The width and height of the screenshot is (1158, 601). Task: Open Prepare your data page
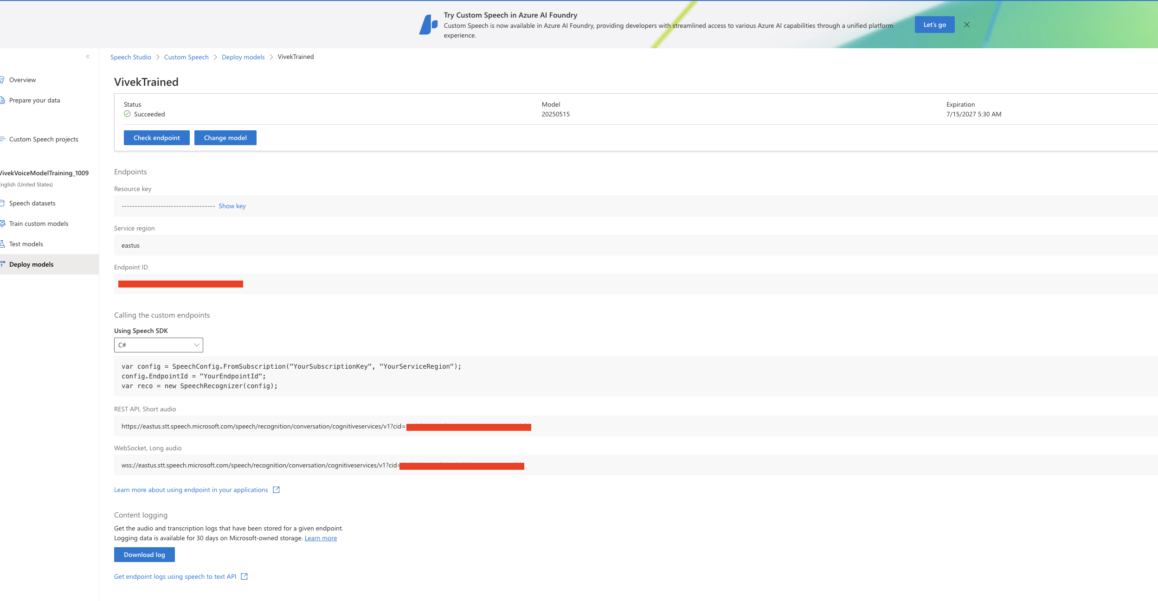pyautogui.click(x=34, y=100)
